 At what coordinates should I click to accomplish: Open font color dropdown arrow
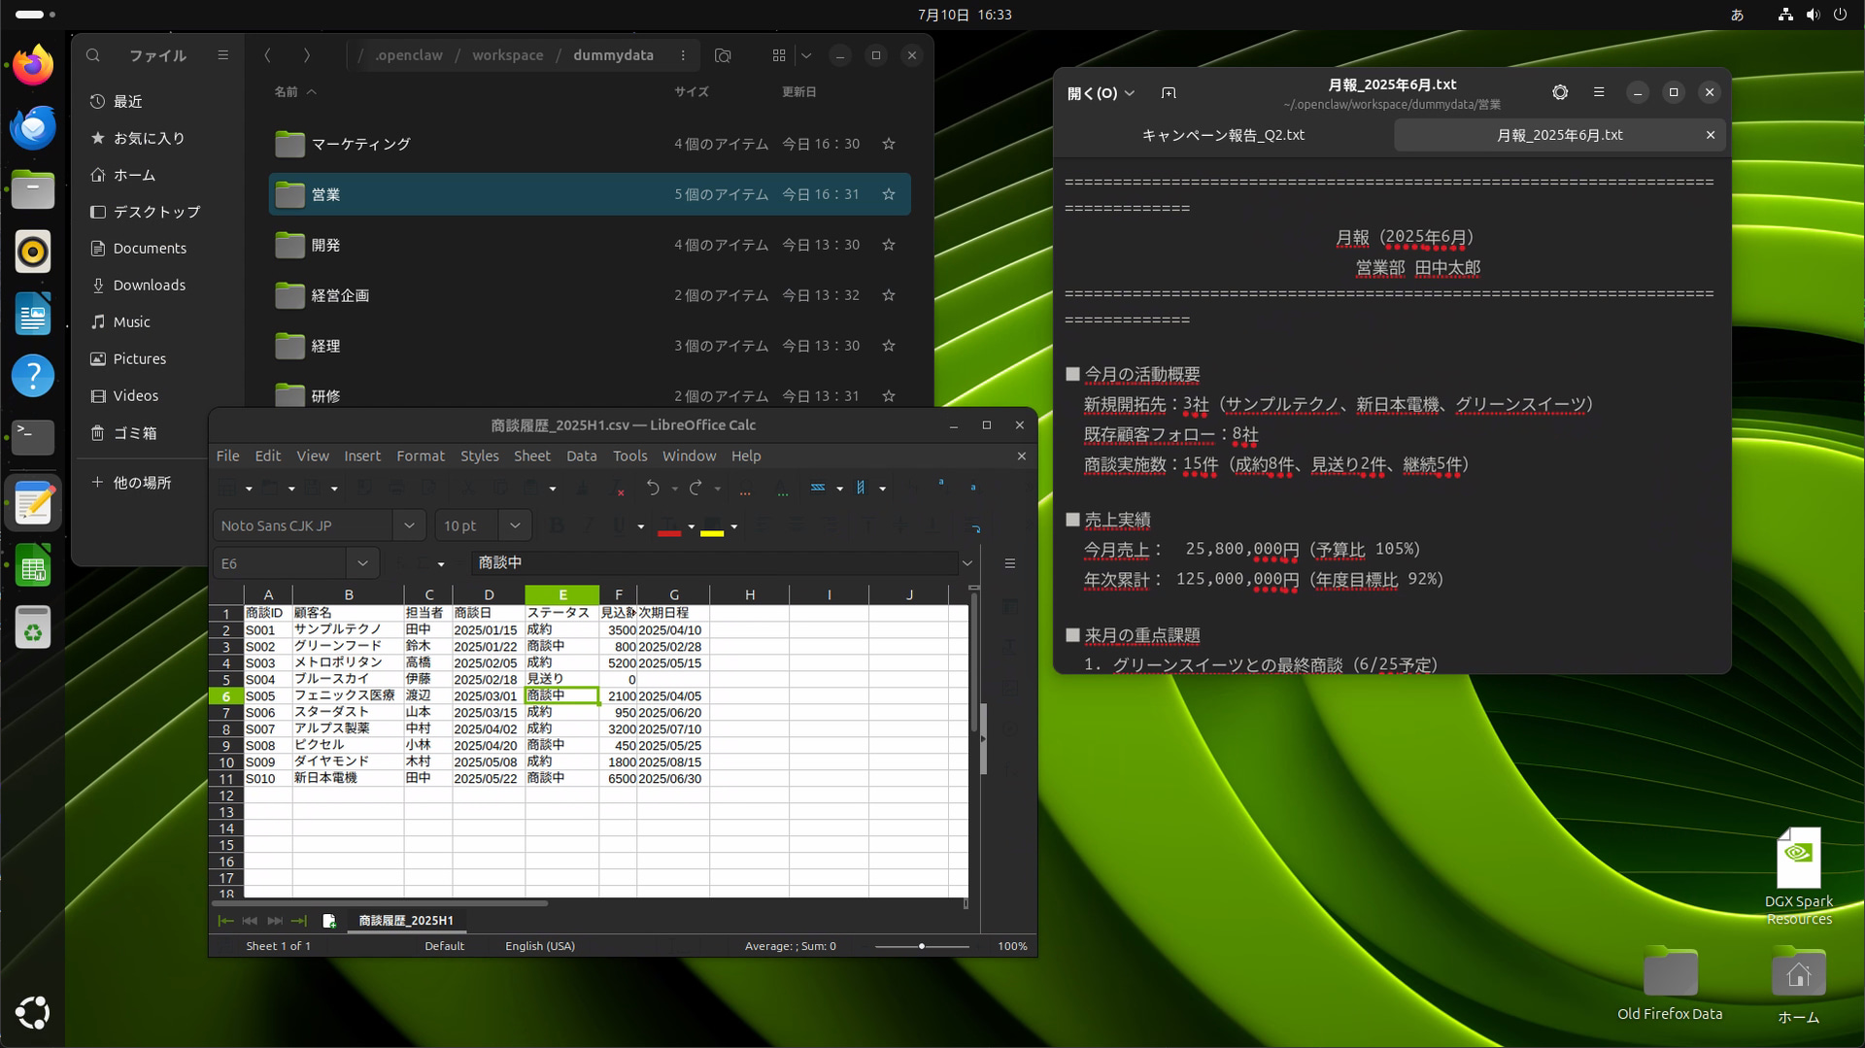pos(691,526)
